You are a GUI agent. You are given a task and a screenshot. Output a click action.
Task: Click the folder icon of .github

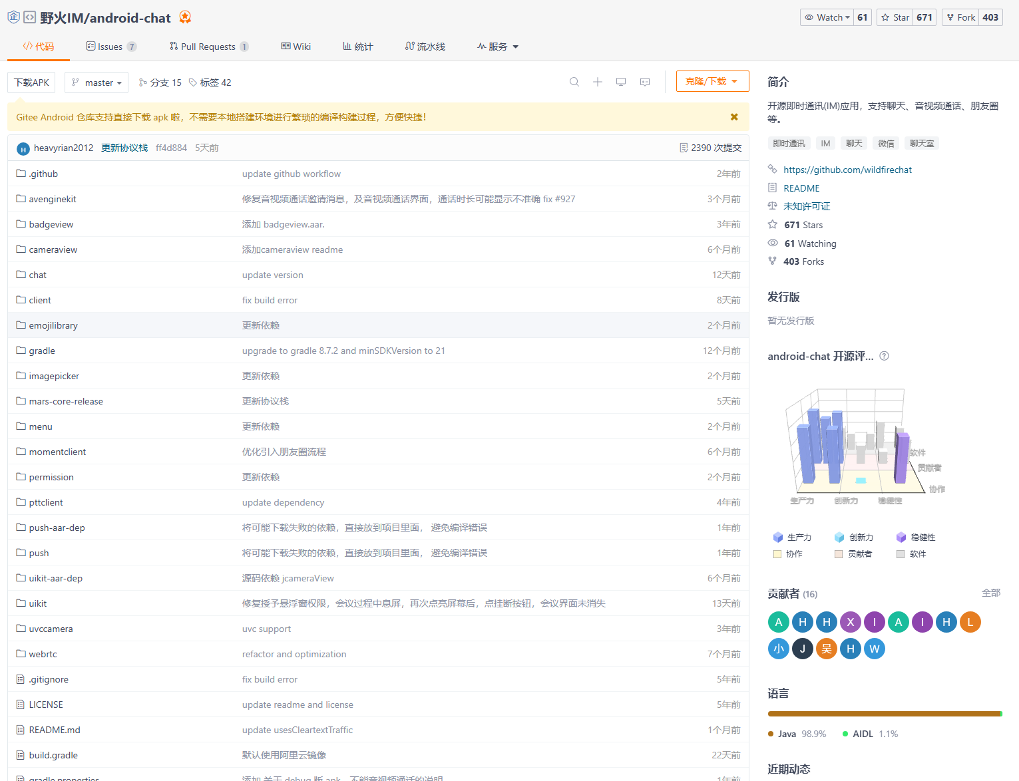coord(21,174)
